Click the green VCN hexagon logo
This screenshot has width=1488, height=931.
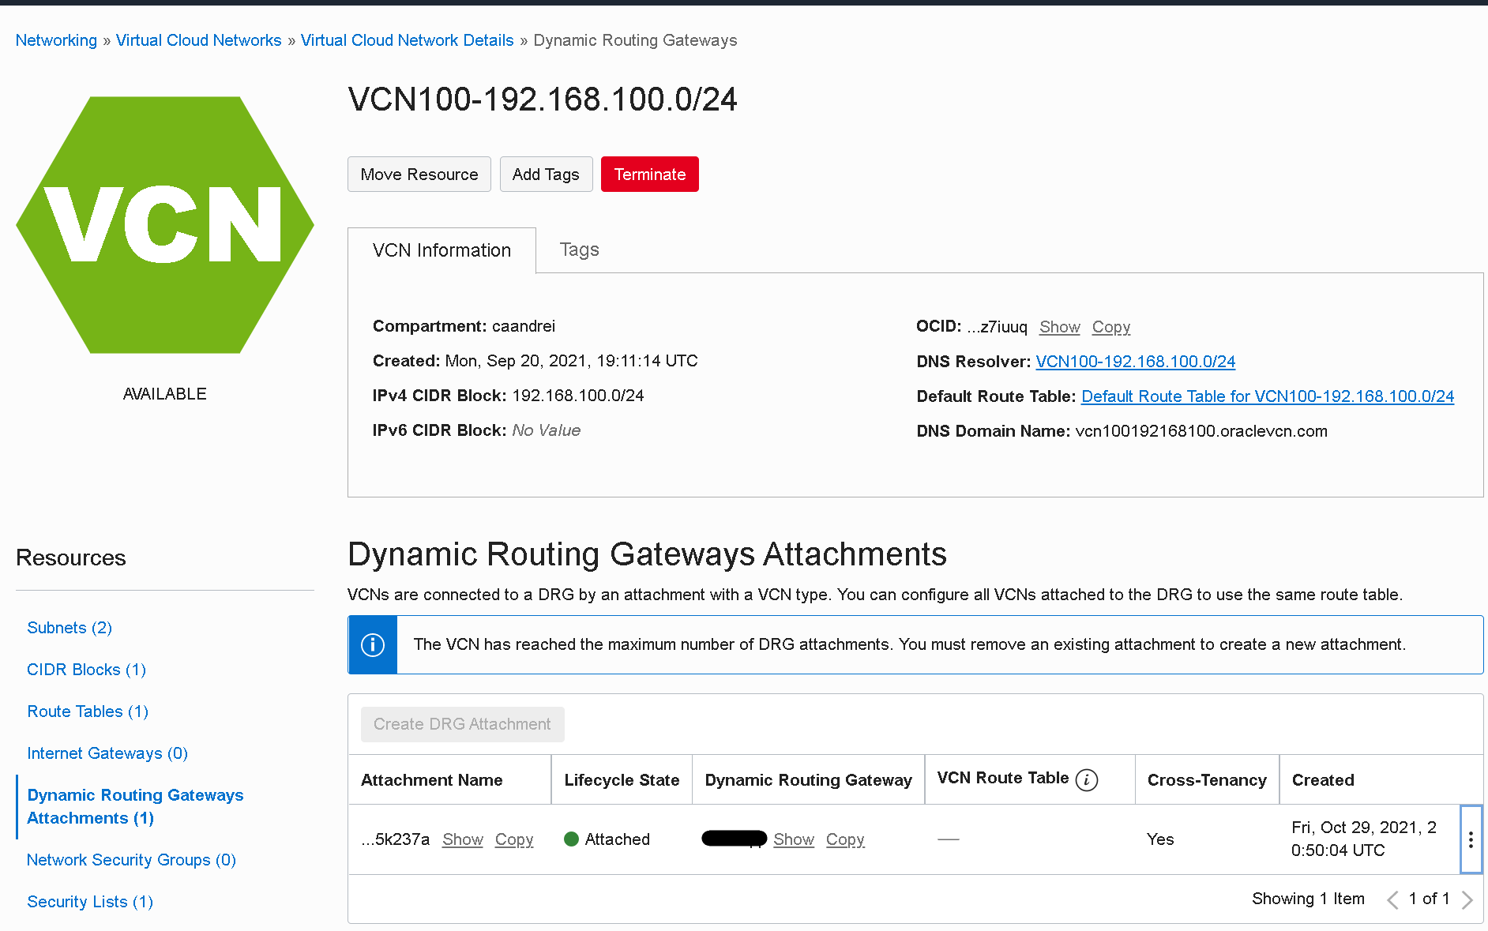pos(165,225)
